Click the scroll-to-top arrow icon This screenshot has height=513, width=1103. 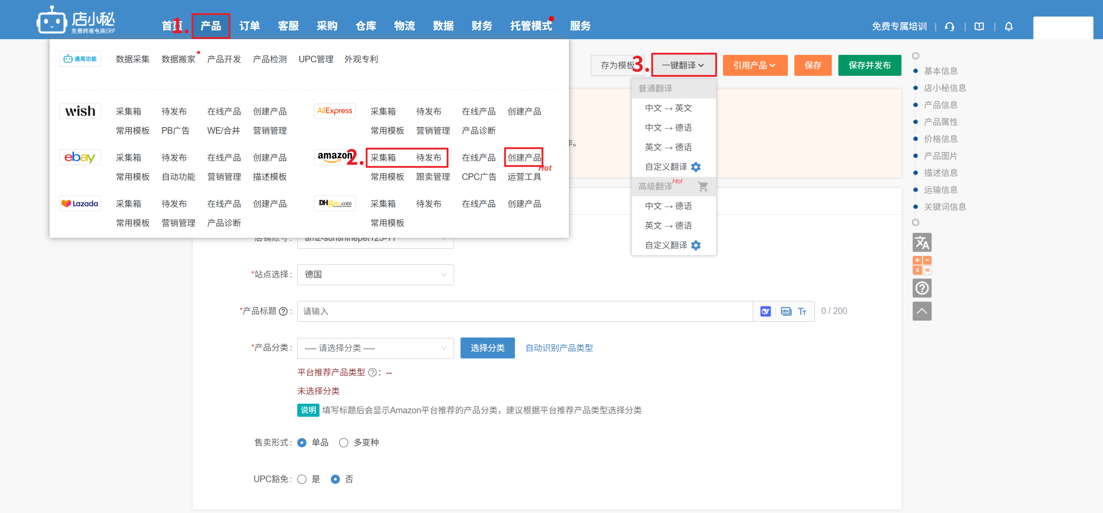[921, 311]
